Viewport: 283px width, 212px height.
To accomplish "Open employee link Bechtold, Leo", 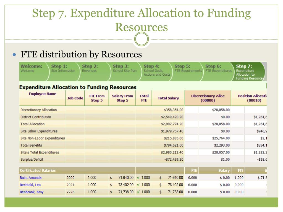I will coord(30,185).
